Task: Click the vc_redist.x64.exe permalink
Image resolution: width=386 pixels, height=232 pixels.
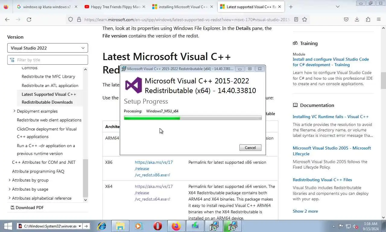Action: (153, 193)
